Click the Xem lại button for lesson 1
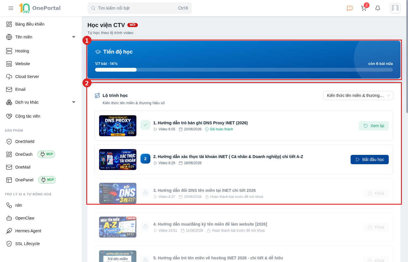Image resolution: width=408 pixels, height=262 pixels. click(x=374, y=126)
